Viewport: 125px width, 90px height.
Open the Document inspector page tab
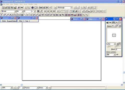120,22
